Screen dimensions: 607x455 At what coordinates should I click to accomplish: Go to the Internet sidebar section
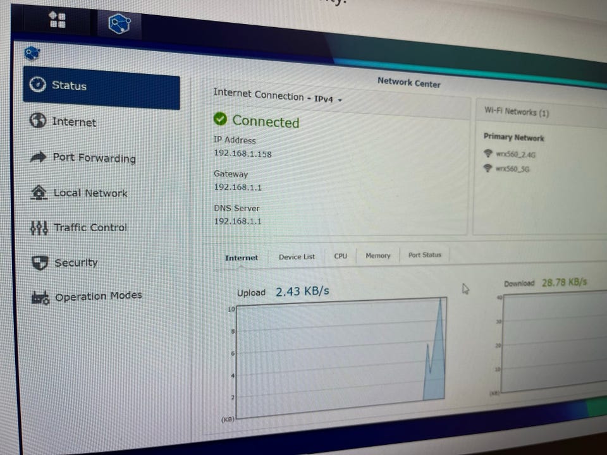tap(74, 122)
